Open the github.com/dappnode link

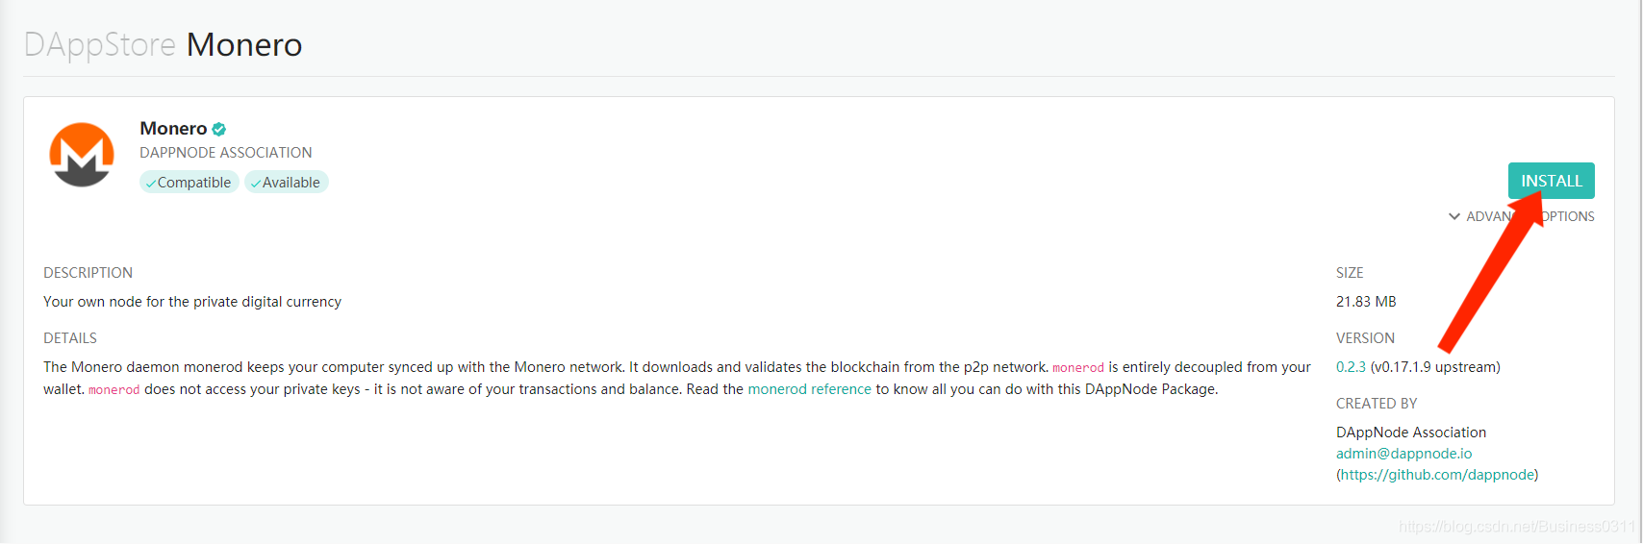pyautogui.click(x=1437, y=475)
